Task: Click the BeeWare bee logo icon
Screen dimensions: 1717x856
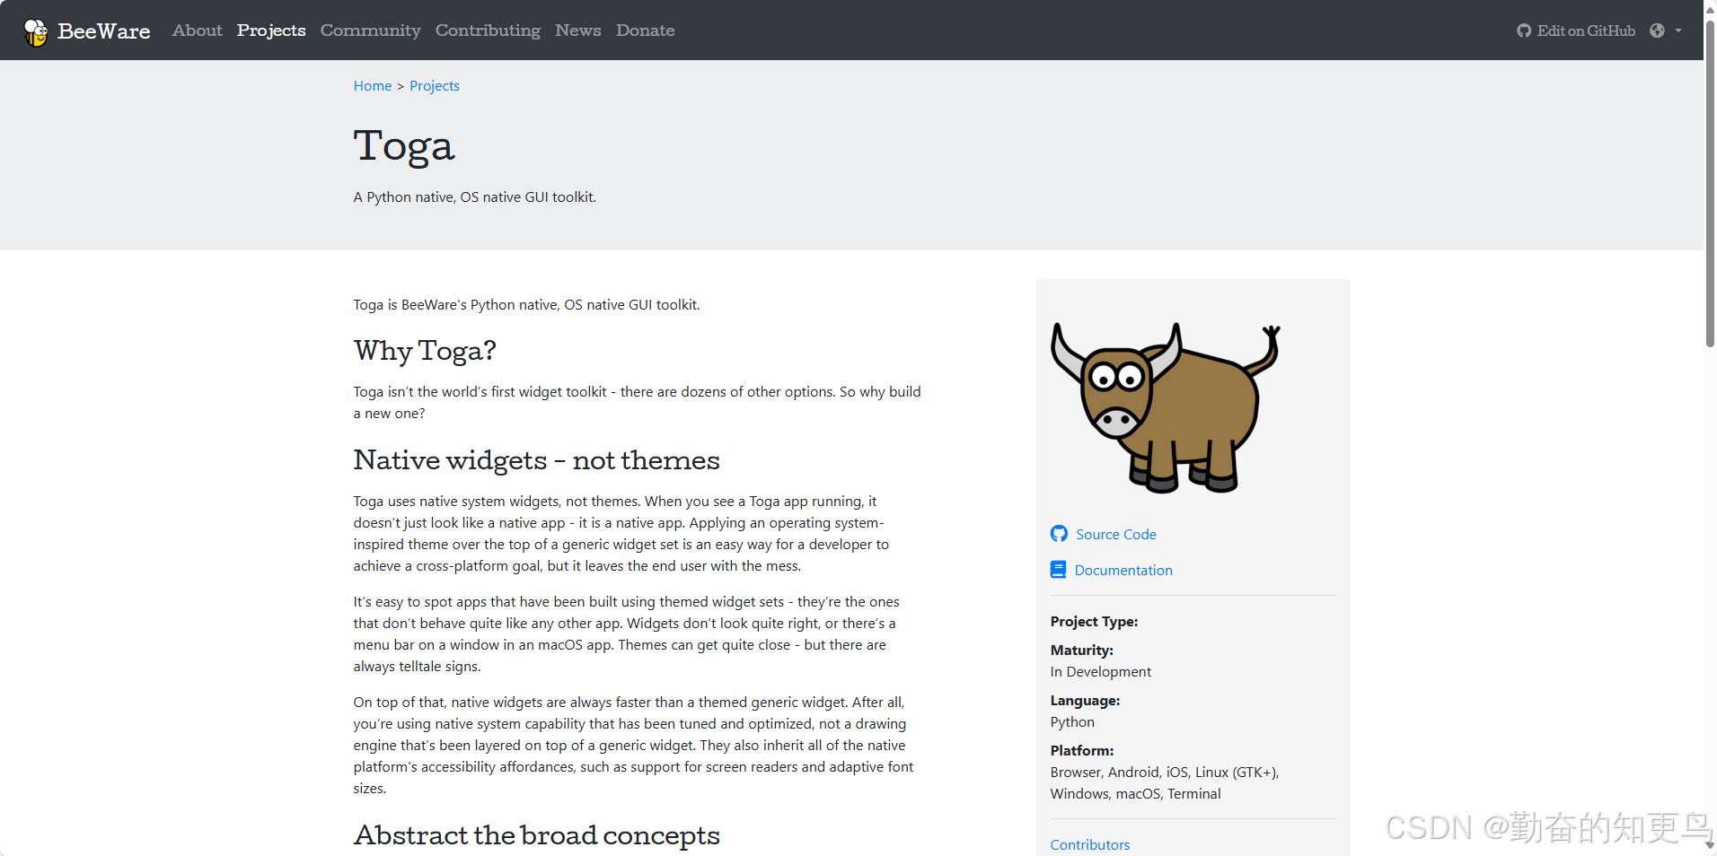Action: pyautogui.click(x=36, y=31)
